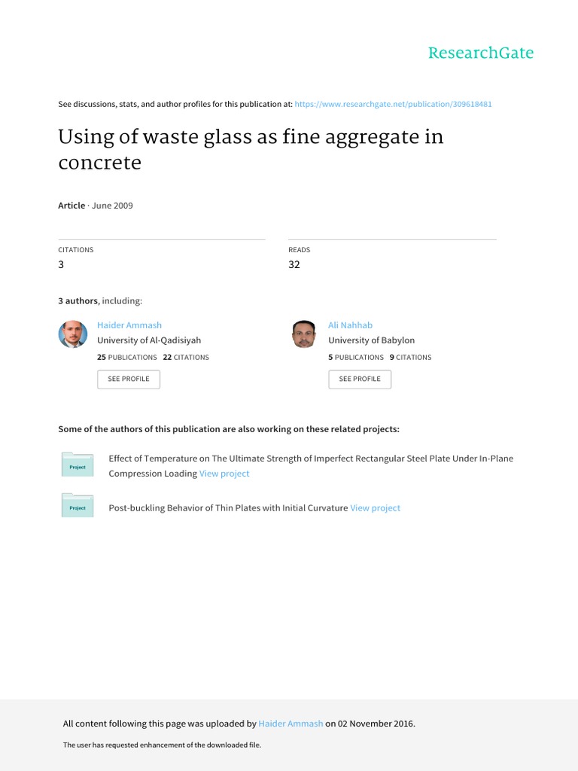Click the 9 Citations stat for Ali Nahhab

coord(410,357)
